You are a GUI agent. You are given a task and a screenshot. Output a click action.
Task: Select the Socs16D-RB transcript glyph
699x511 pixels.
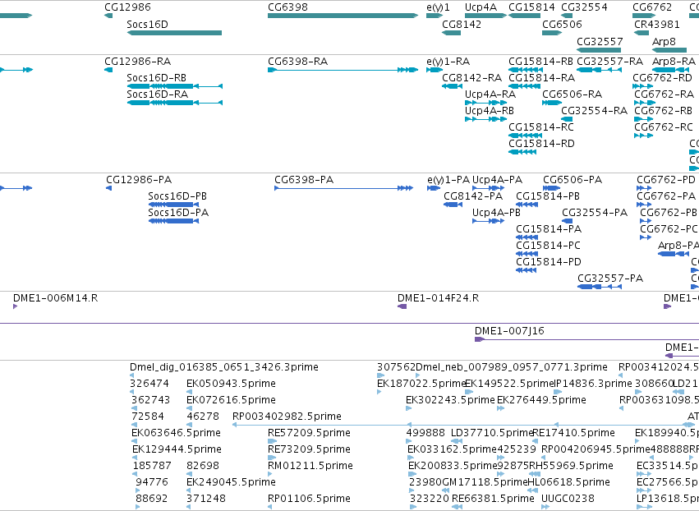tap(174, 86)
